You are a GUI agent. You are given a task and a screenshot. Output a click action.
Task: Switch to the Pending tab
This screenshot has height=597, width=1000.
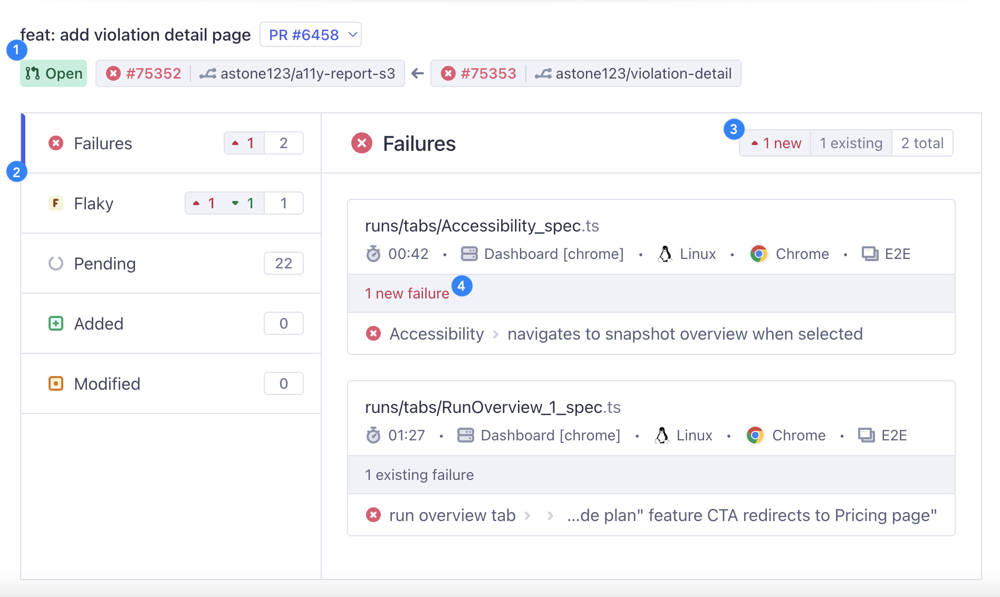104,264
